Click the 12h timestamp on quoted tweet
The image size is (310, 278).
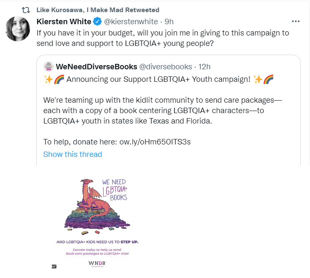(204, 67)
